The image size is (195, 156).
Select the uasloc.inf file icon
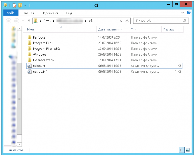(29, 71)
